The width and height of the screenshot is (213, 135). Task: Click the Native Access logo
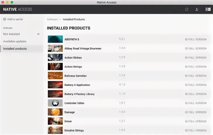[18, 9]
